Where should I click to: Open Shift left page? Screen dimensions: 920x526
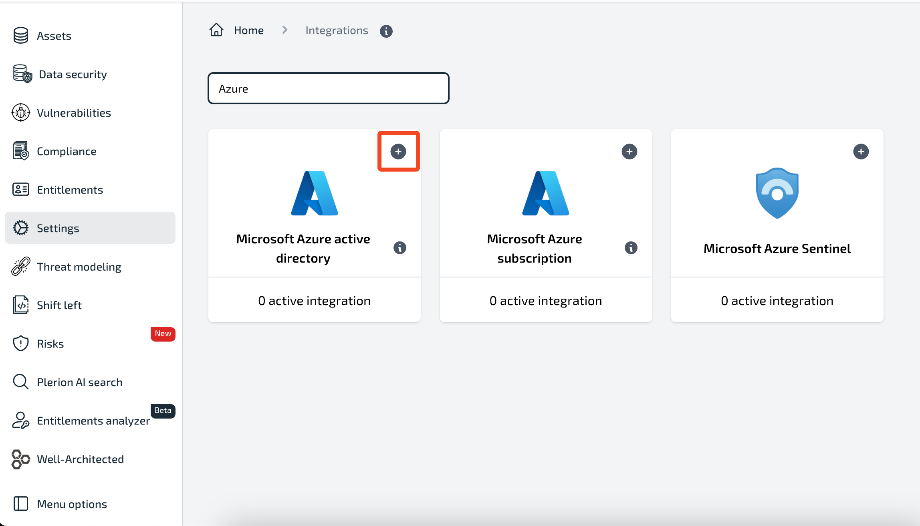[59, 305]
